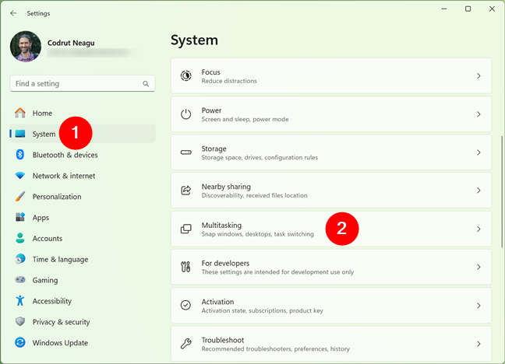
Task: Click the System monitor icon
Action: point(20,134)
